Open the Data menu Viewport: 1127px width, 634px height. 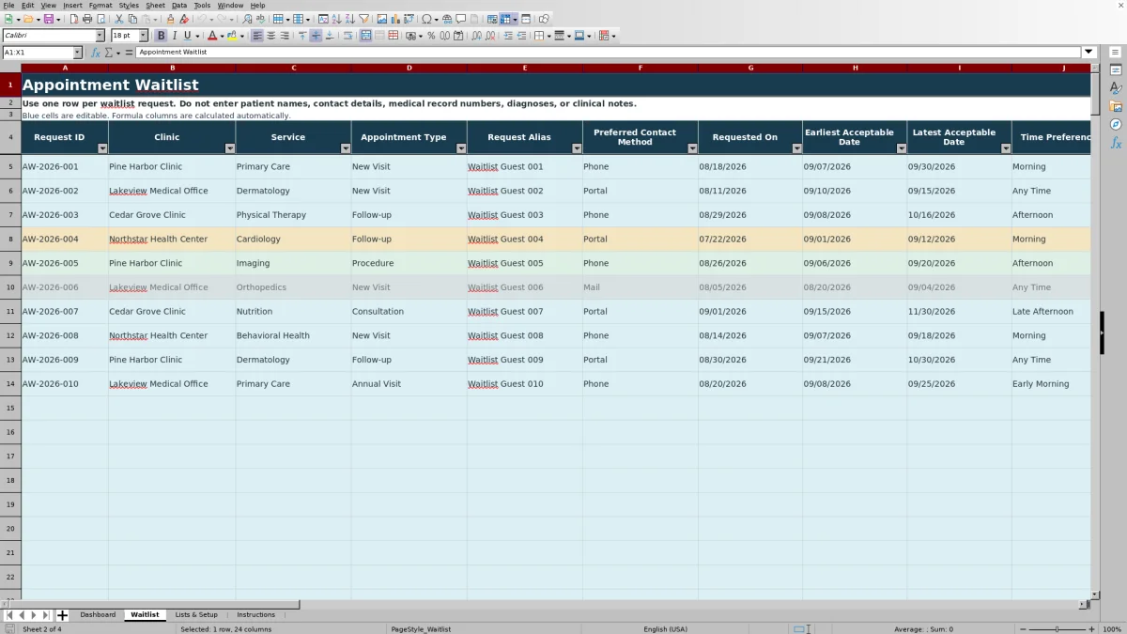[178, 5]
